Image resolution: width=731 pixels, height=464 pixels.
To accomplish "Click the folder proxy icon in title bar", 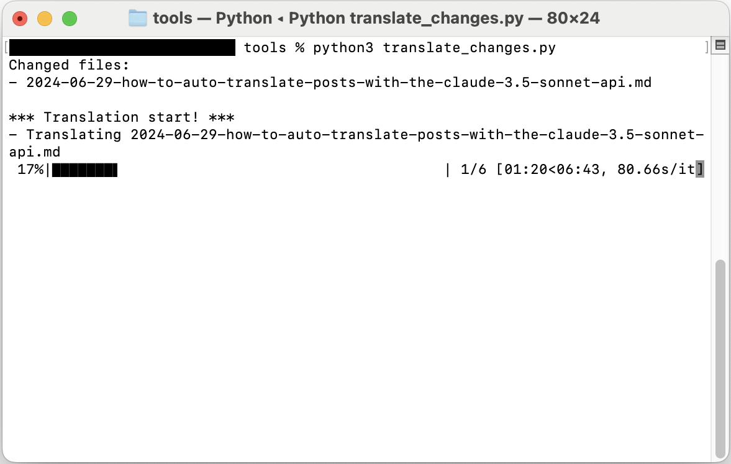I will point(137,18).
